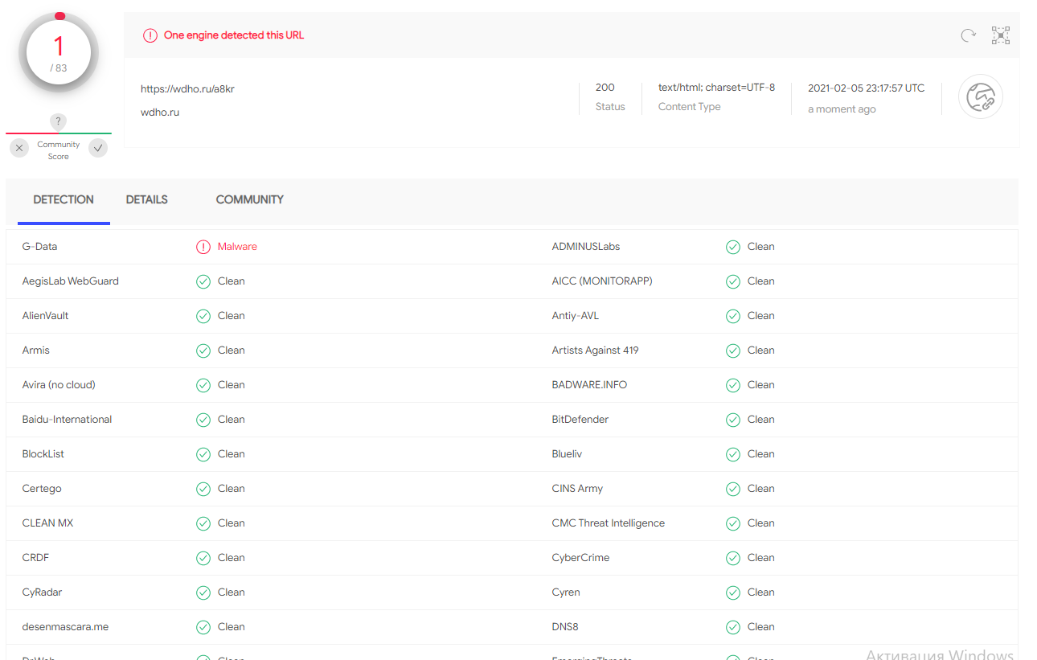Click the Baidu-International engine name
Viewport: 1037px width, 660px height.
(x=68, y=420)
